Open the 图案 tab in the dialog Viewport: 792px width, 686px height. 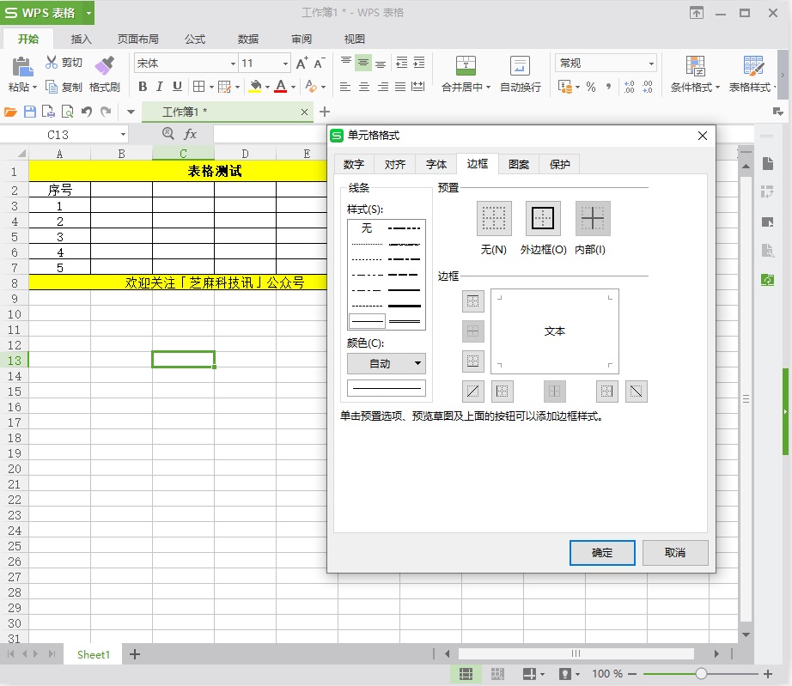tap(519, 164)
